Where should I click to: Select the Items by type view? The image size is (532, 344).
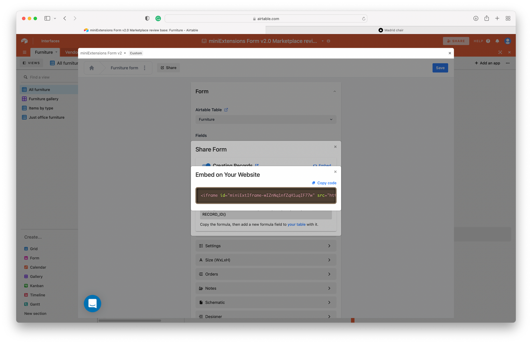49,108
